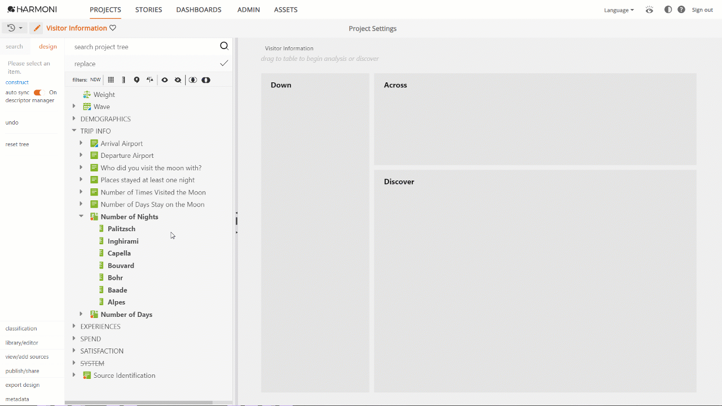Click the Palitzsch numeric icon
722x406 pixels.
click(x=102, y=229)
